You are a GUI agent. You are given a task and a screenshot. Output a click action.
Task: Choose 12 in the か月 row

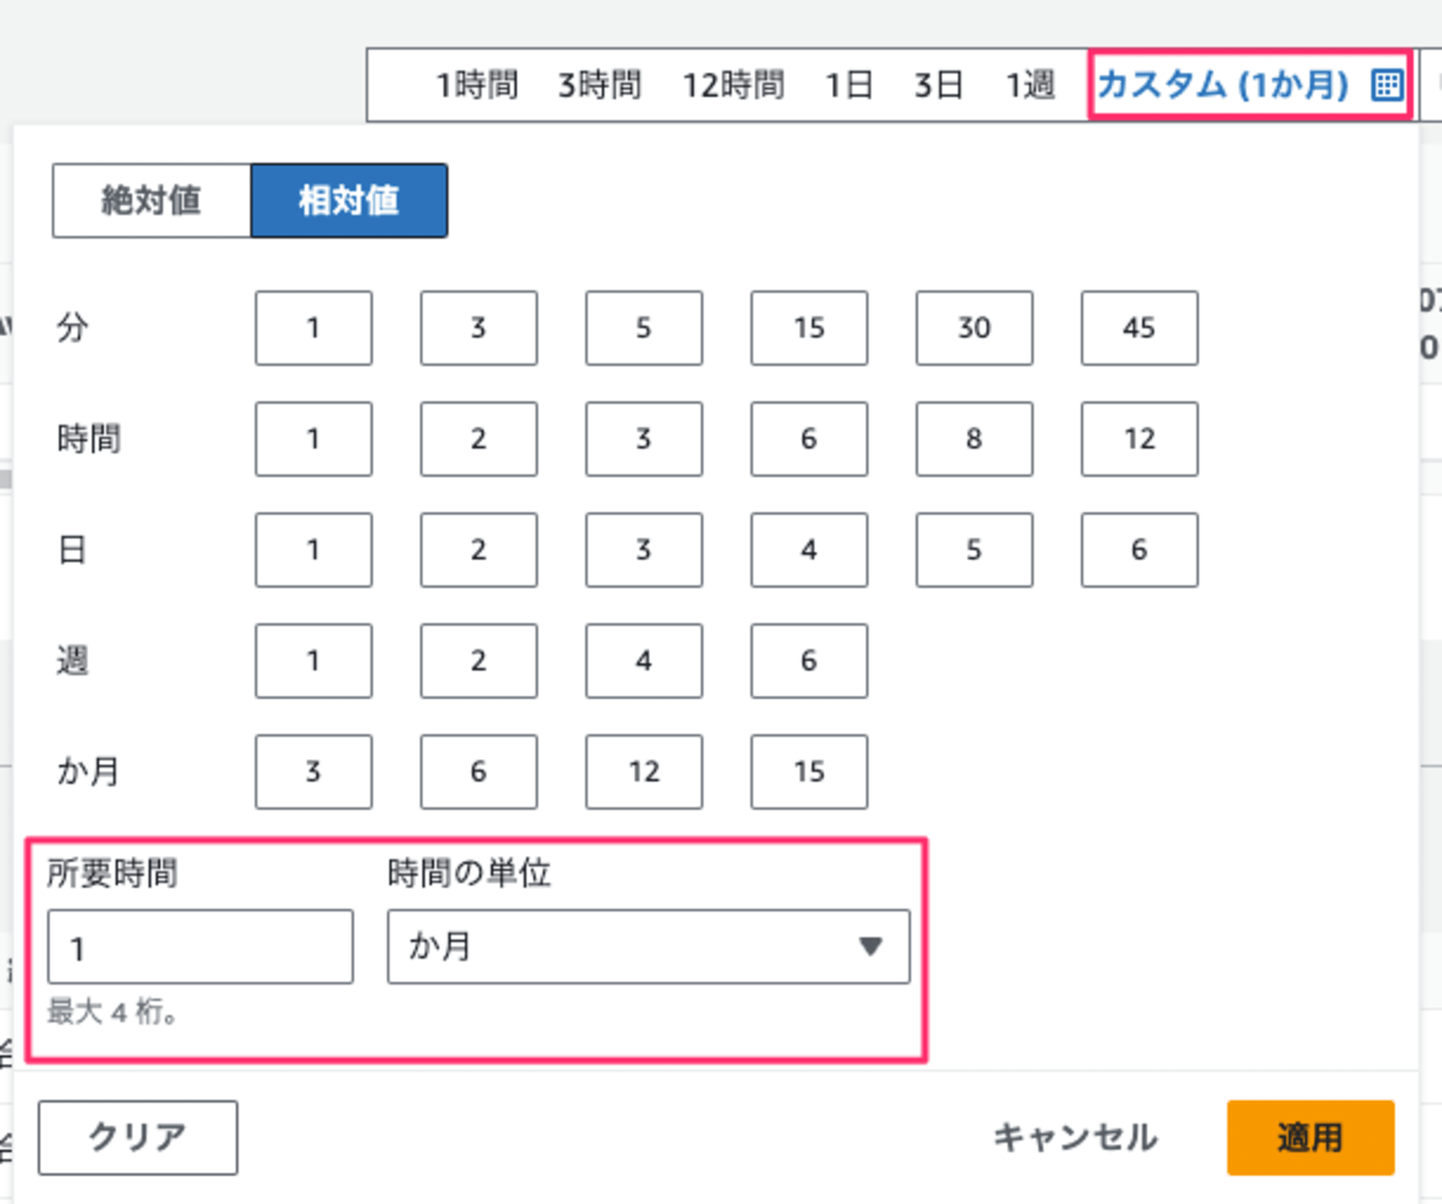click(644, 772)
